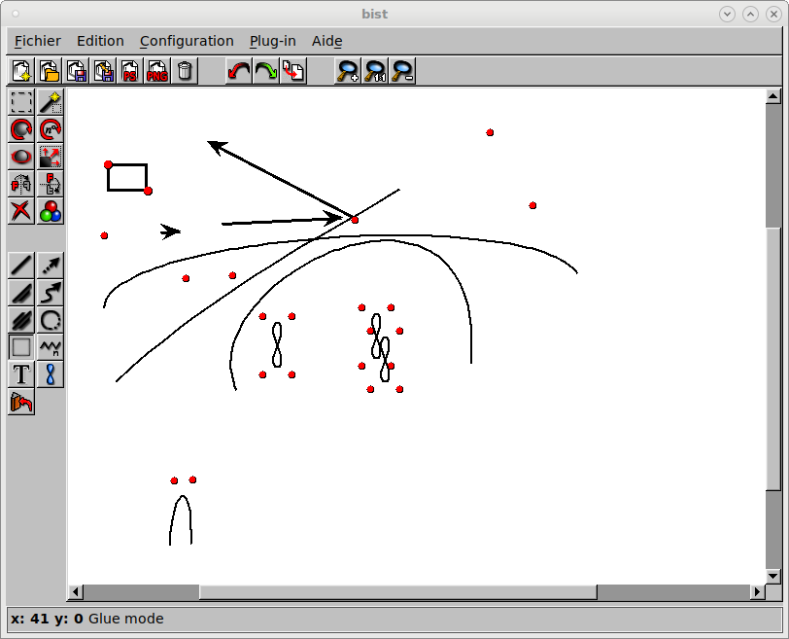Click the horizontal scrollbar left arrow
The height and width of the screenshot is (639, 789).
coord(76,591)
